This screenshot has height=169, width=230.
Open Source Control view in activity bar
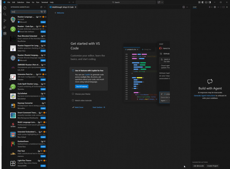click(5, 21)
